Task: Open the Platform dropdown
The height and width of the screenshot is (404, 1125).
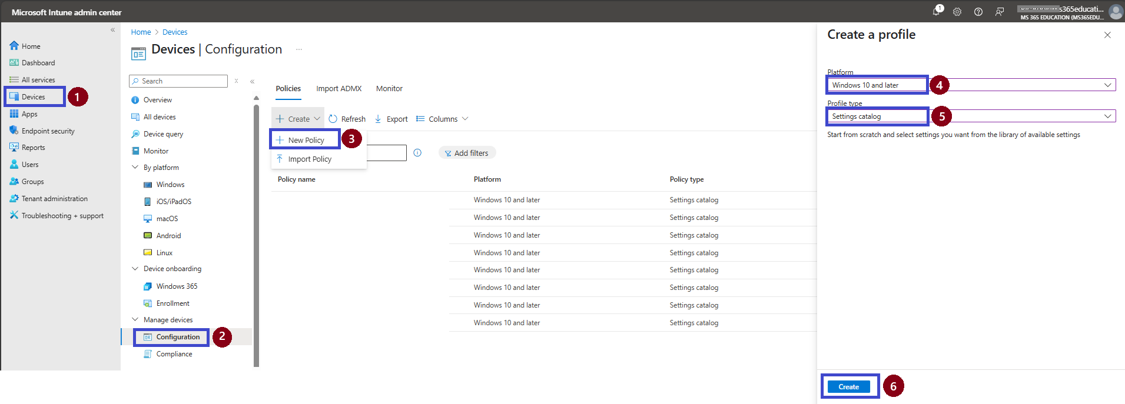Action: coord(971,85)
